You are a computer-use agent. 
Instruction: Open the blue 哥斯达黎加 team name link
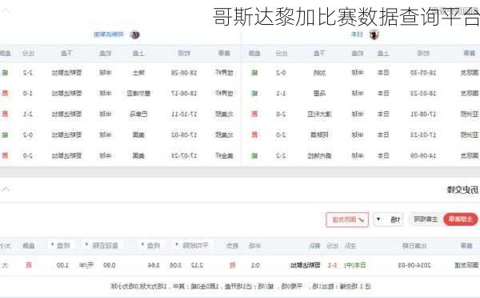tap(109, 34)
